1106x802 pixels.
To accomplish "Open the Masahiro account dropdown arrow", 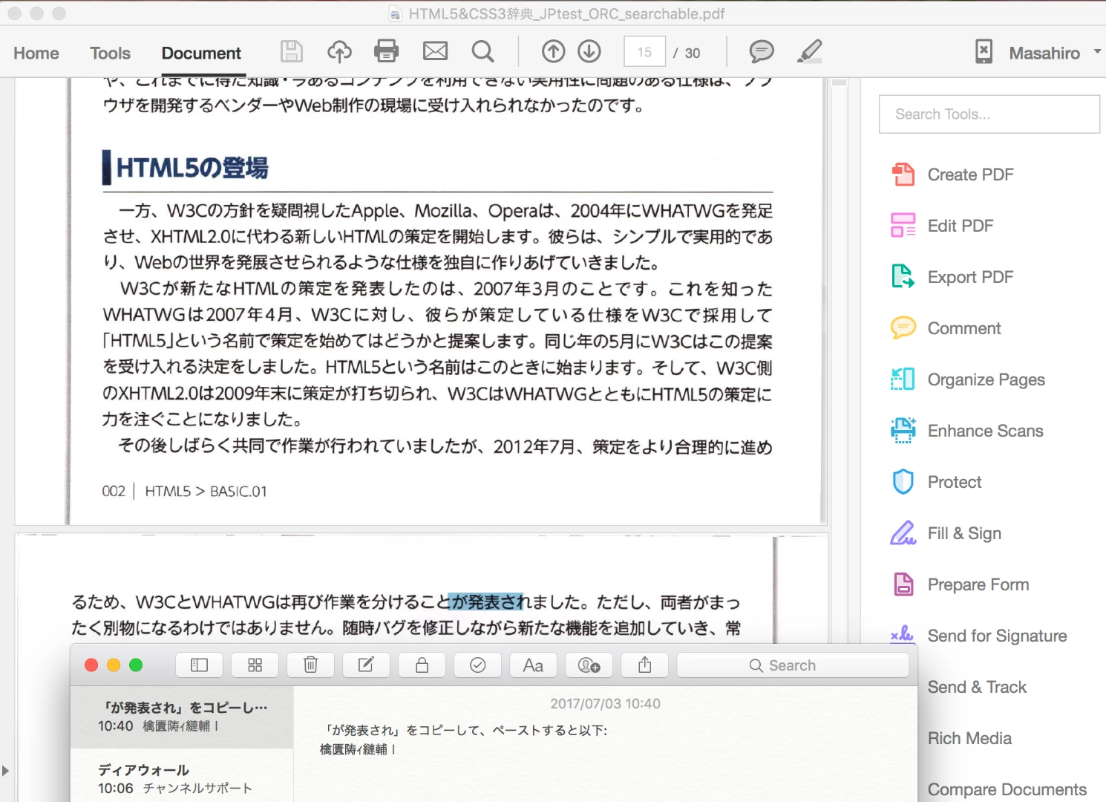I will click(1097, 52).
